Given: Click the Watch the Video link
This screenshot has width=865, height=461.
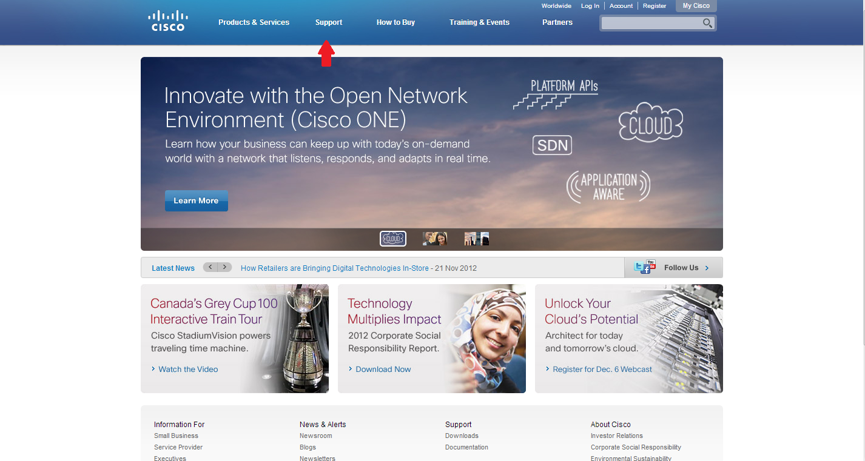Looking at the screenshot, I should point(188,369).
